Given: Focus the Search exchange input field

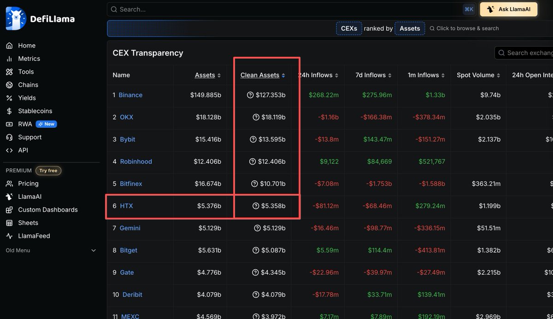Looking at the screenshot, I should 524,53.
